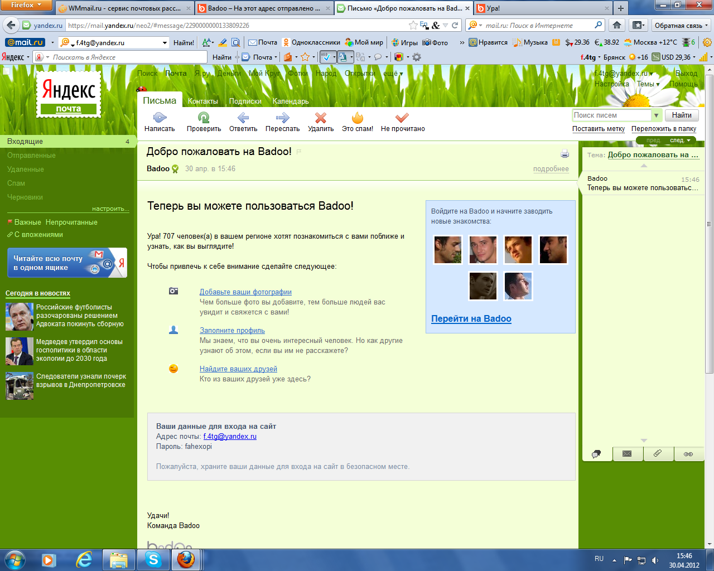This screenshot has width=714, height=571.
Task: Reload page with the refresh icon
Action: point(455,25)
